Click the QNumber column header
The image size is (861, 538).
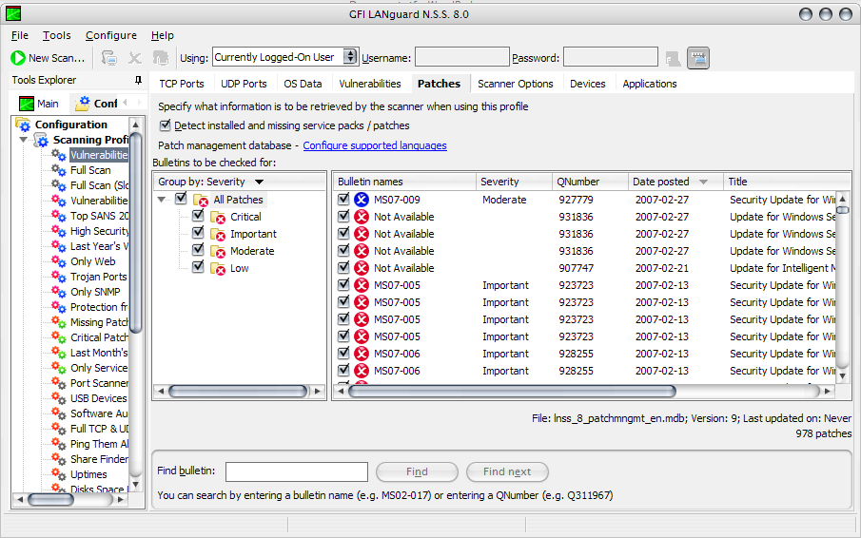(590, 182)
